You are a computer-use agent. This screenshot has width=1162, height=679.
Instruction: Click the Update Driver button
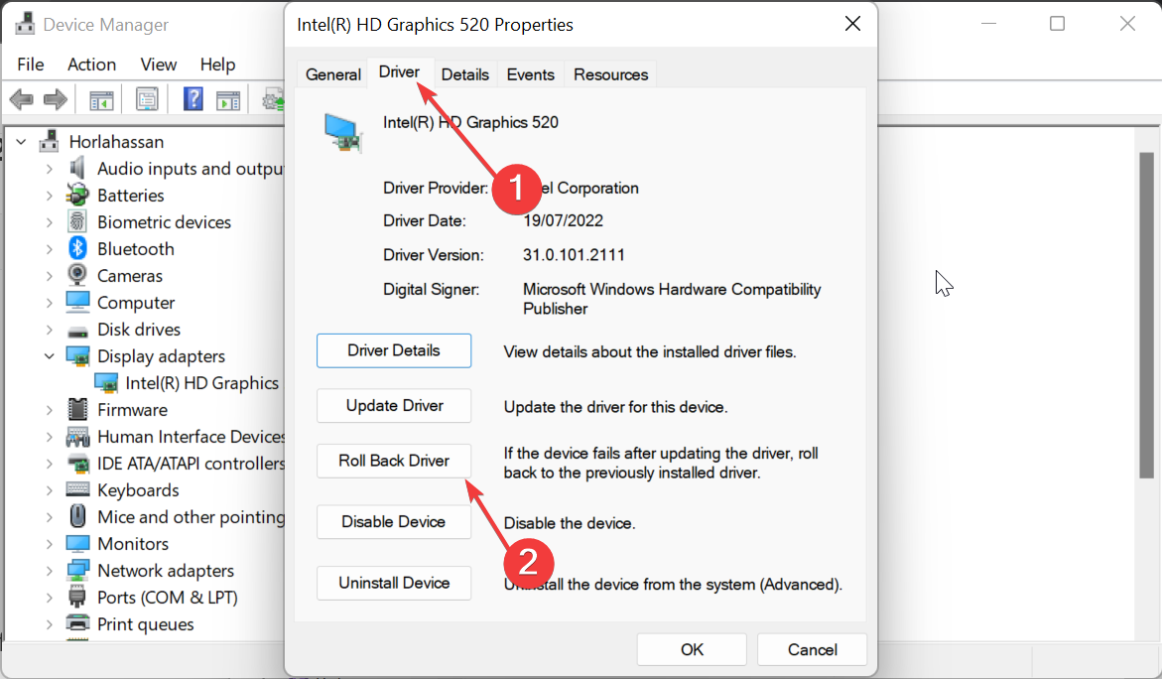point(394,405)
